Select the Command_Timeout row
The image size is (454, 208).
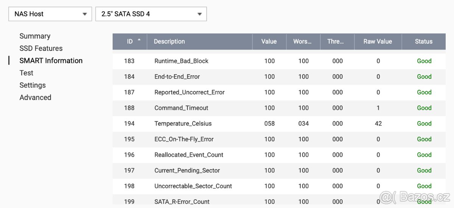click(181, 108)
